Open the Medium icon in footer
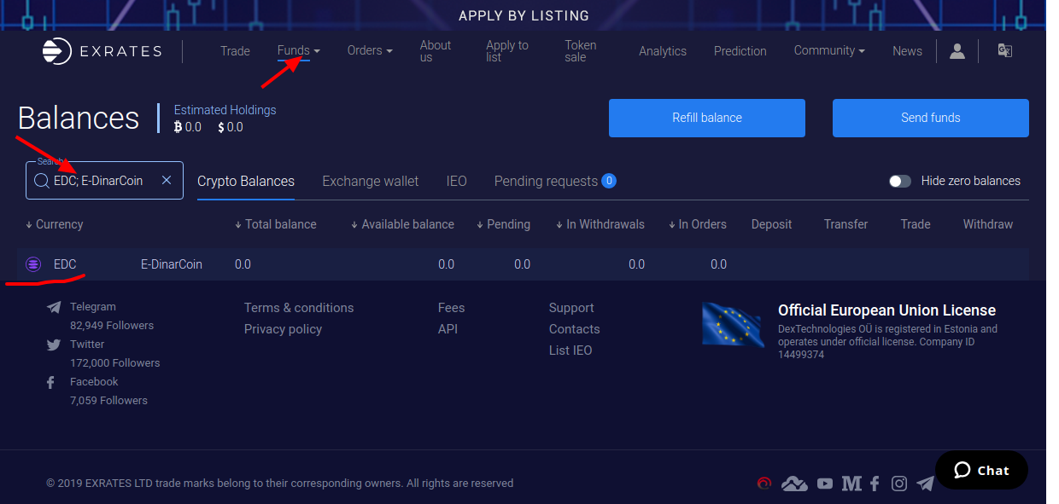The width and height of the screenshot is (1059, 504). (x=851, y=484)
